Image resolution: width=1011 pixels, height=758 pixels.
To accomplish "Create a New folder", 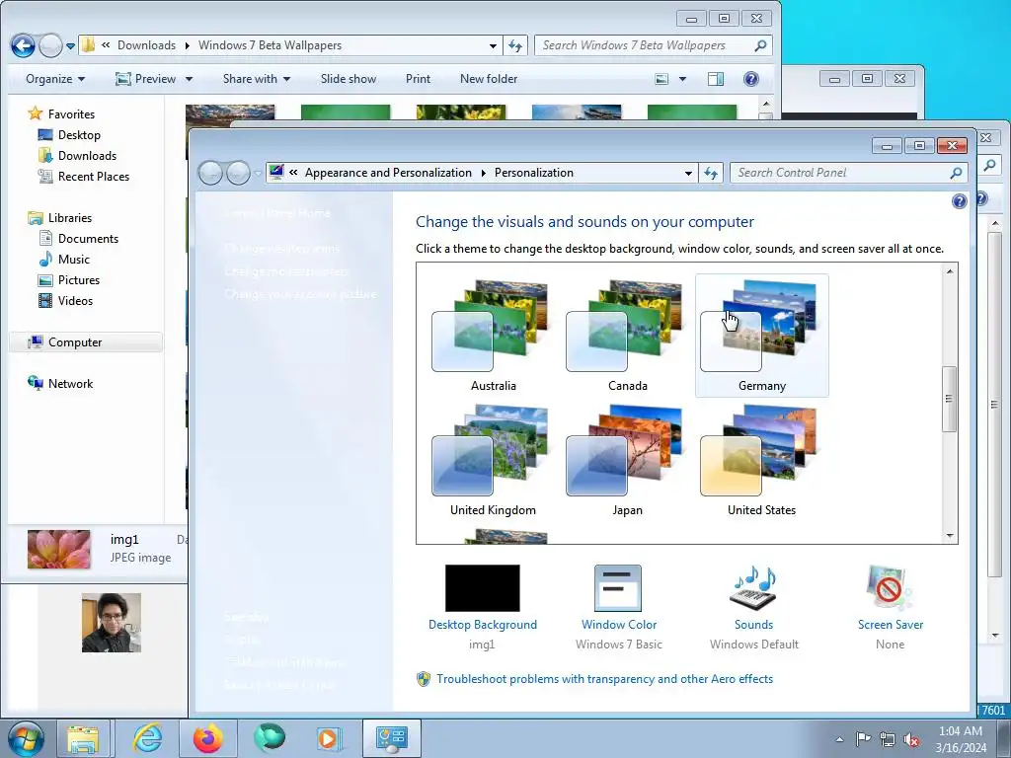I will (x=489, y=79).
